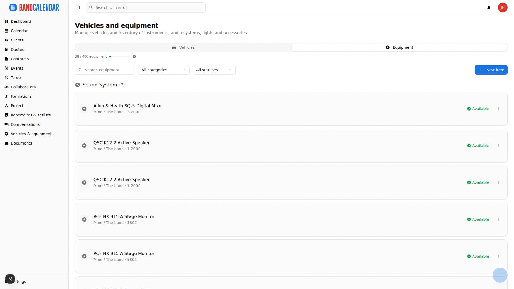Switch to the Vehicles tab
The height and width of the screenshot is (289, 514).
tap(183, 47)
